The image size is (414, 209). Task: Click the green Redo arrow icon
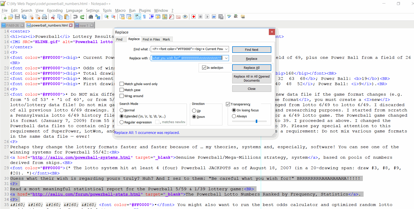click(x=82, y=17)
